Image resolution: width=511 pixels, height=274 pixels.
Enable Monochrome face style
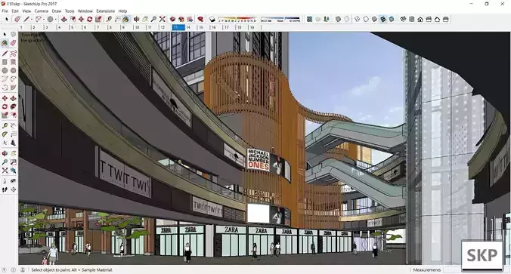point(392,19)
